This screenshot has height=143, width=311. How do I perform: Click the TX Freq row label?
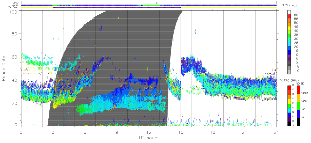pos(14,8)
